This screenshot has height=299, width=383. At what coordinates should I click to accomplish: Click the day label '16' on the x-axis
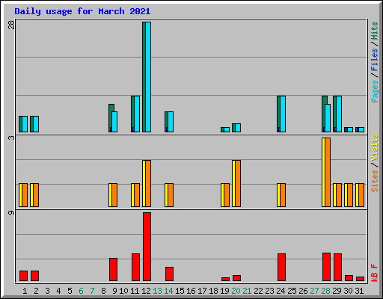pos(191,291)
